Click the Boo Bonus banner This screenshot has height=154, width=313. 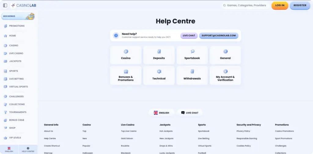point(18,16)
